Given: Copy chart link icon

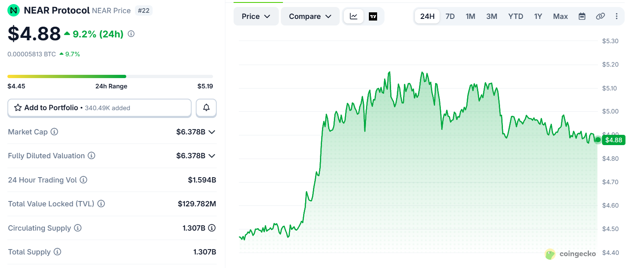Looking at the screenshot, I should point(600,16).
